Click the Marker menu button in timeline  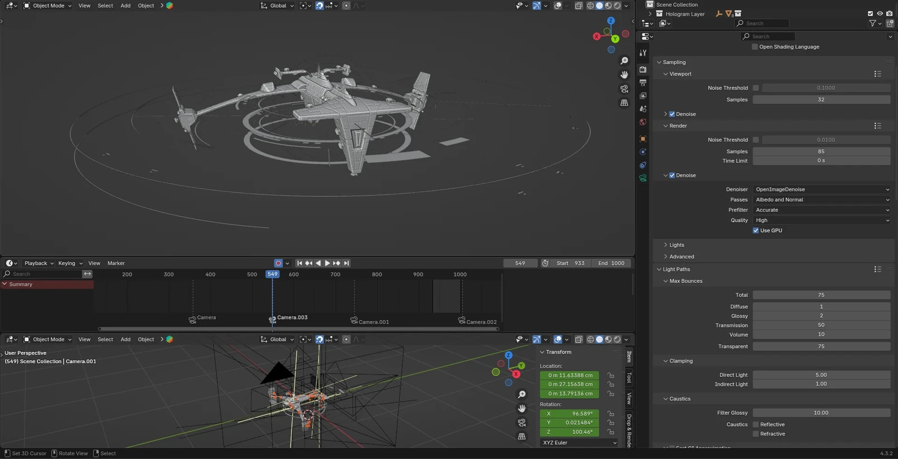click(116, 263)
